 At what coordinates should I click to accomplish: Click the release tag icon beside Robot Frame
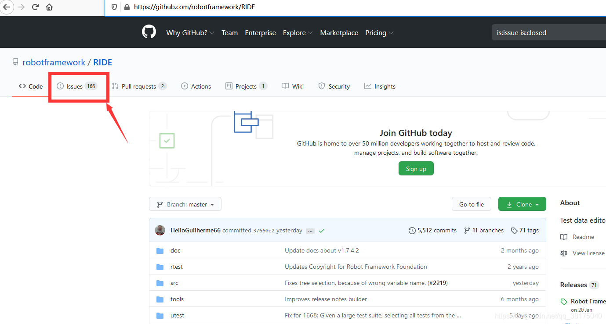(x=564, y=302)
